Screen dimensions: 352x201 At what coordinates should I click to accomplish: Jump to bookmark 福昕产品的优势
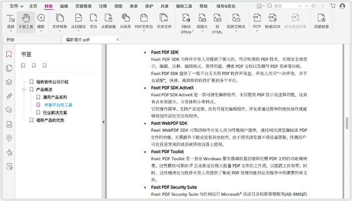tap(50, 120)
